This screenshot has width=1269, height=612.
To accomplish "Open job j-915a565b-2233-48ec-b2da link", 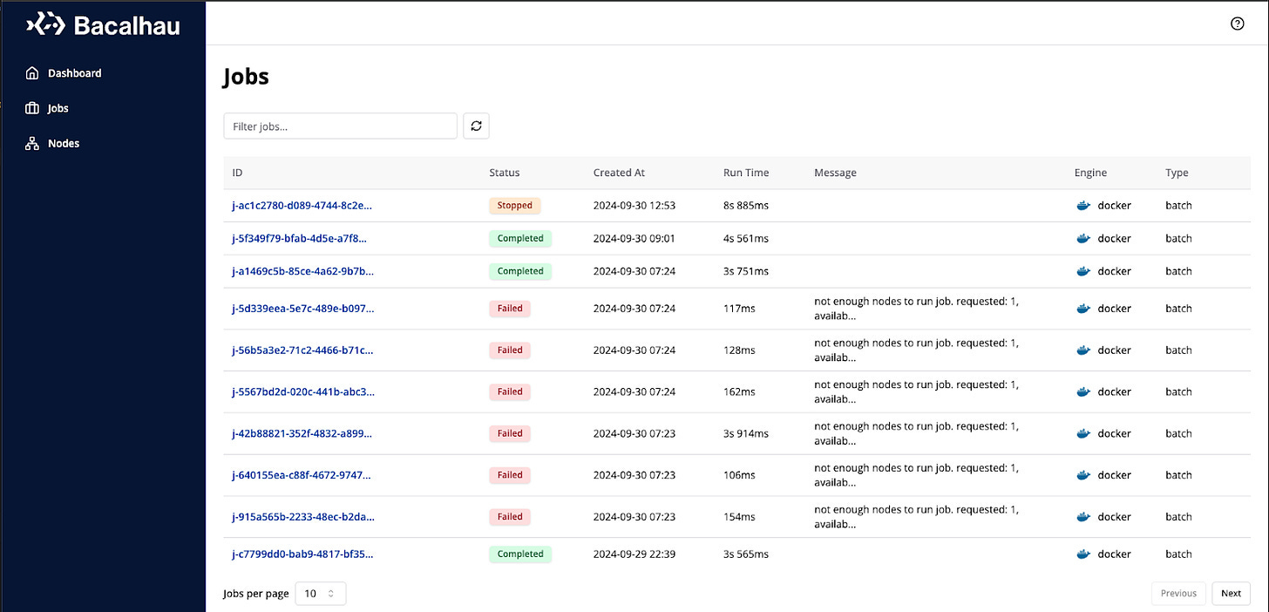I will pos(303,517).
